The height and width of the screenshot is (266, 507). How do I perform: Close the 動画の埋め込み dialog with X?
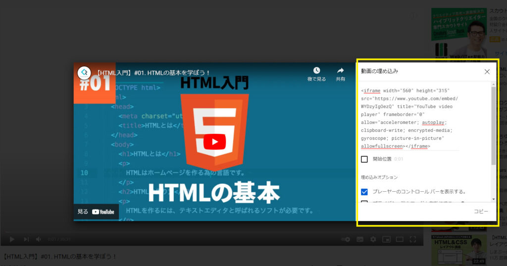487,71
